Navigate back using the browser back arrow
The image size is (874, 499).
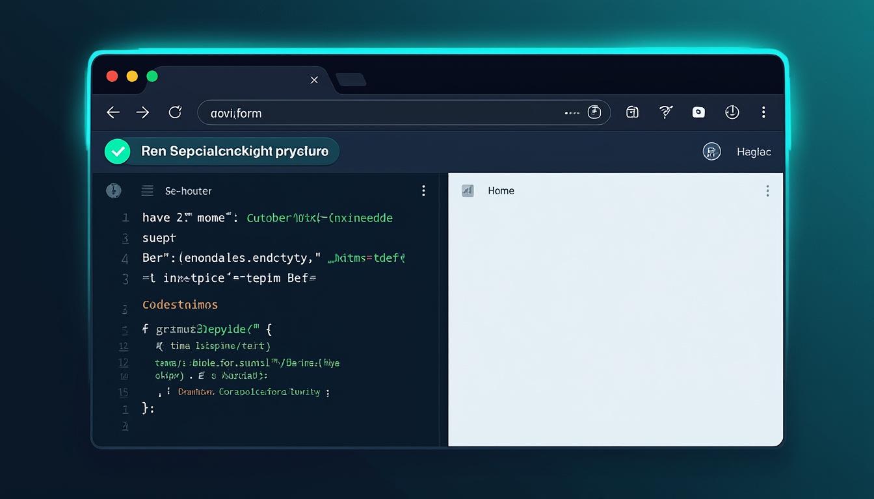tap(113, 112)
